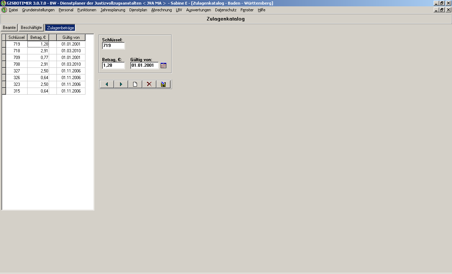This screenshot has width=452, height=274.
Task: Select row marker for Schlüssel 327
Action: pyautogui.click(x=4, y=71)
